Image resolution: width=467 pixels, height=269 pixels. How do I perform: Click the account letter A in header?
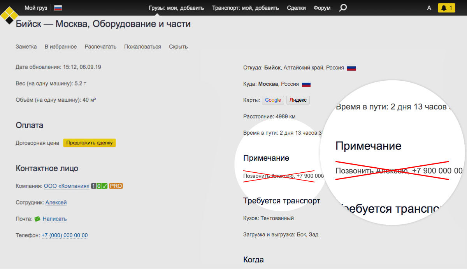[x=429, y=8]
